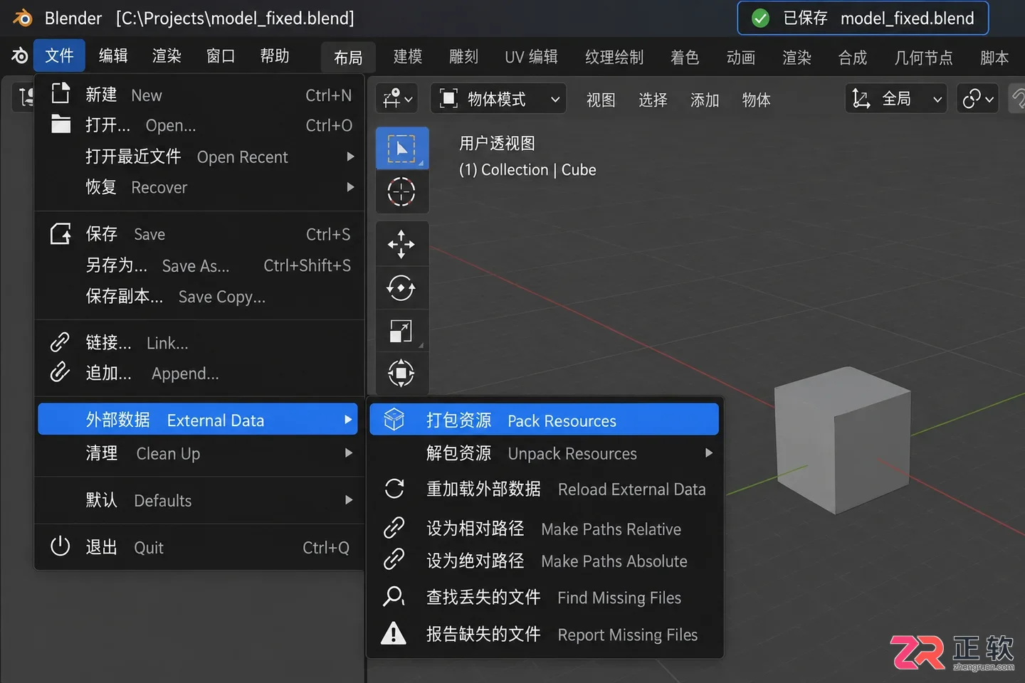Choose 设为绝对路径 Make Paths Absolute

tap(545, 561)
